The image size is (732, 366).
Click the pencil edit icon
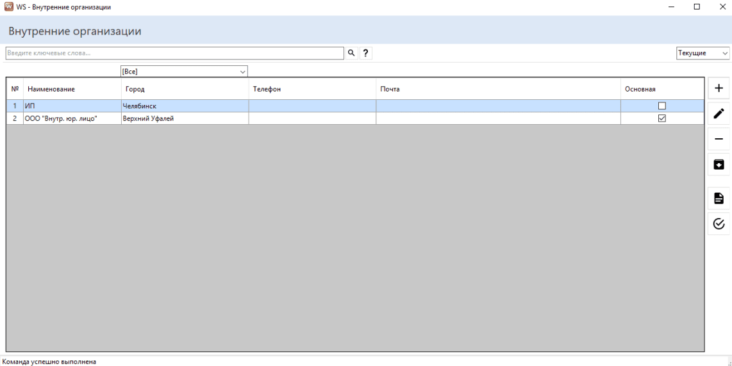(x=719, y=114)
